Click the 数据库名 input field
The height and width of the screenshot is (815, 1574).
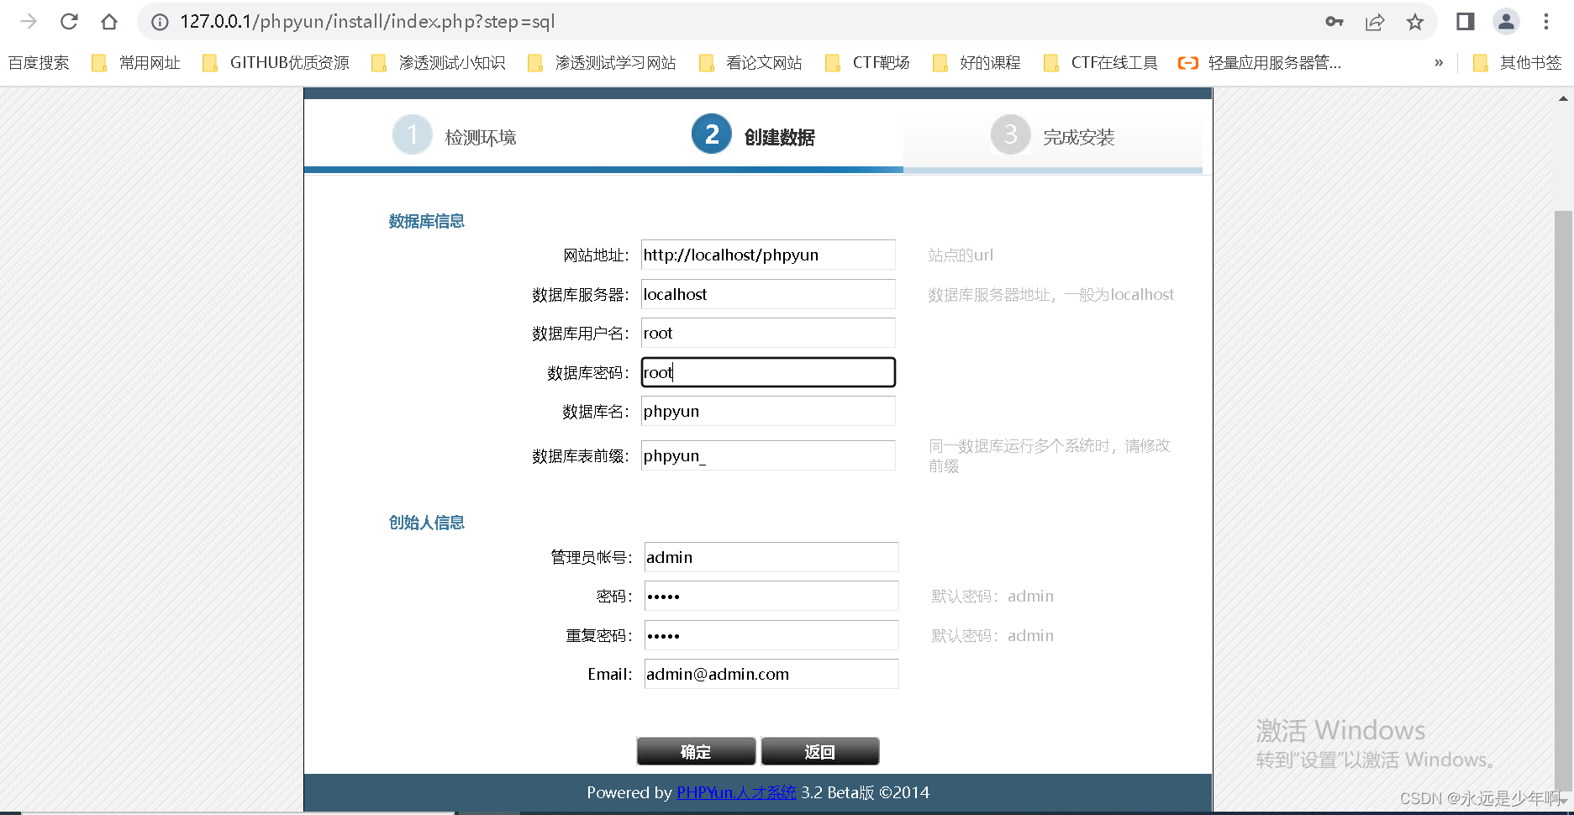768,411
